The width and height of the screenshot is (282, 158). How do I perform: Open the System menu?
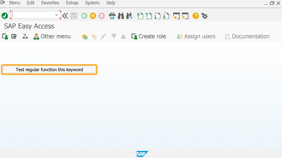click(x=92, y=3)
